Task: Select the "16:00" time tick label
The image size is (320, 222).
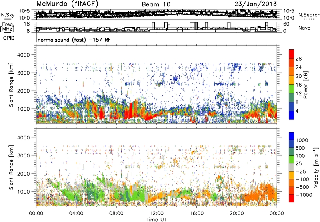Action: [196, 214]
